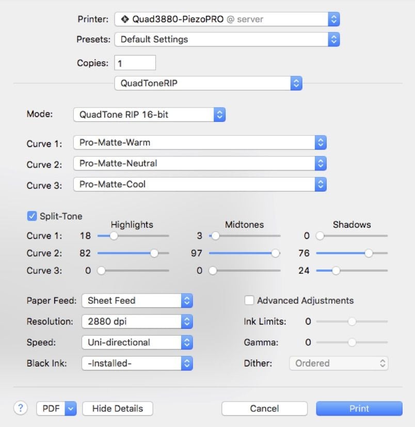Uncheck the Split-Tone checkbox
The width and height of the screenshot is (415, 427).
click(x=32, y=216)
